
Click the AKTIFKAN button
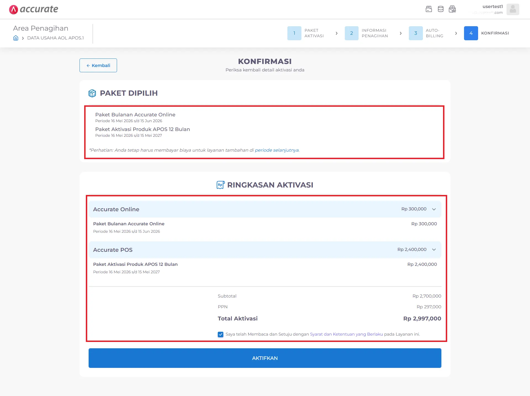coord(265,358)
